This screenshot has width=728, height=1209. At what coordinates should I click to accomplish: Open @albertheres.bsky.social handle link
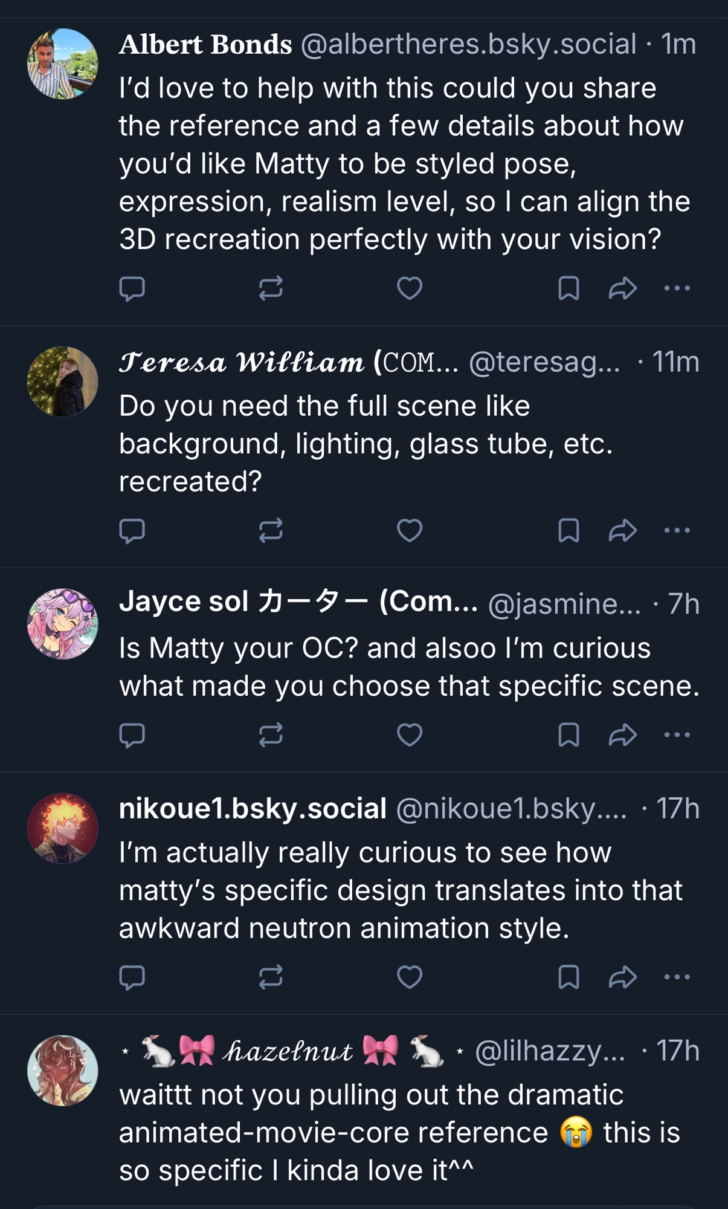point(468,44)
